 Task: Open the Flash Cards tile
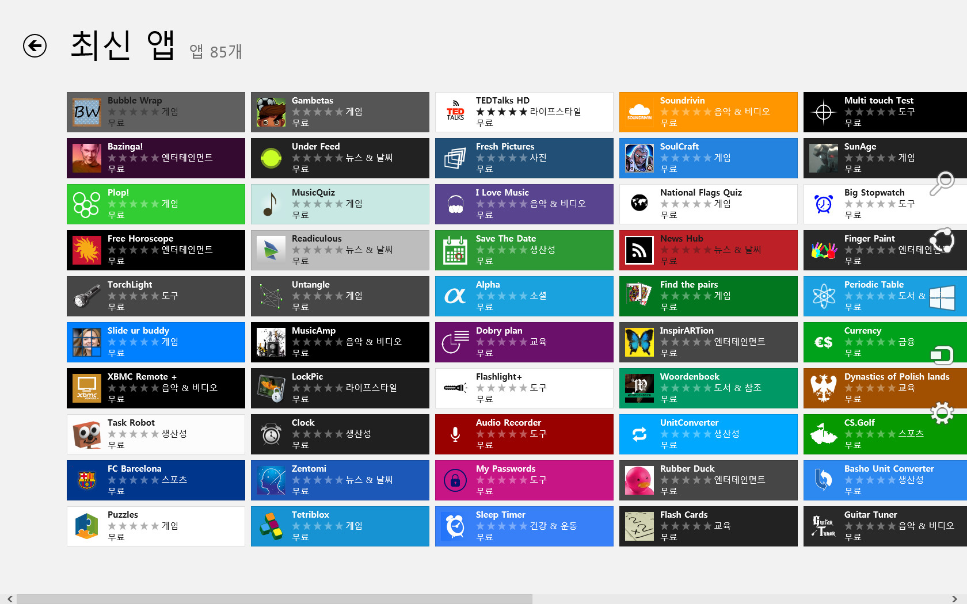pos(709,526)
